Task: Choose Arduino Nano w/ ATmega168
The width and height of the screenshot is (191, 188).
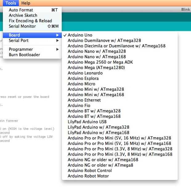Action: [x=120, y=57]
